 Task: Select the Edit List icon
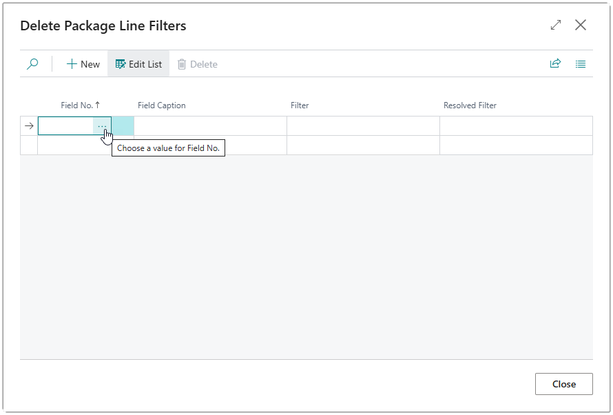click(x=121, y=63)
